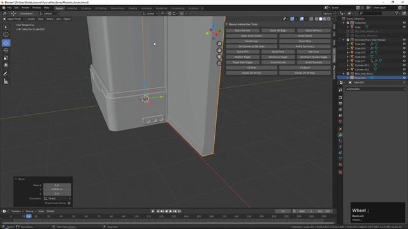The height and width of the screenshot is (229, 408).
Task: Open the Modifier properties wrench tab
Action: 340,135
